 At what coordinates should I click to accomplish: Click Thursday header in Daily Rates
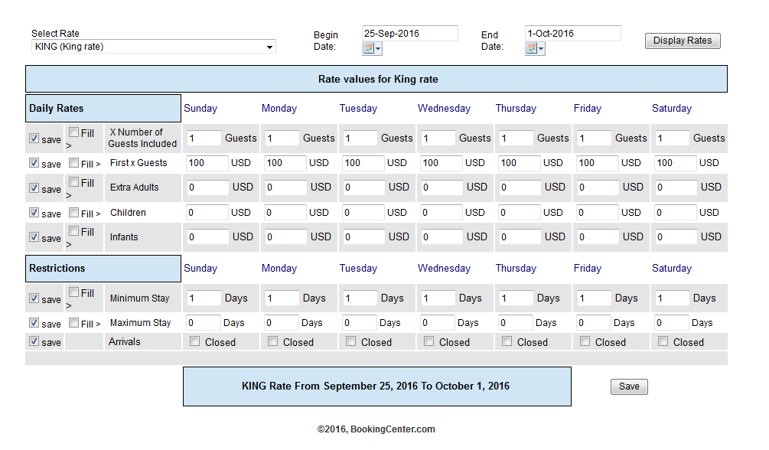point(516,109)
